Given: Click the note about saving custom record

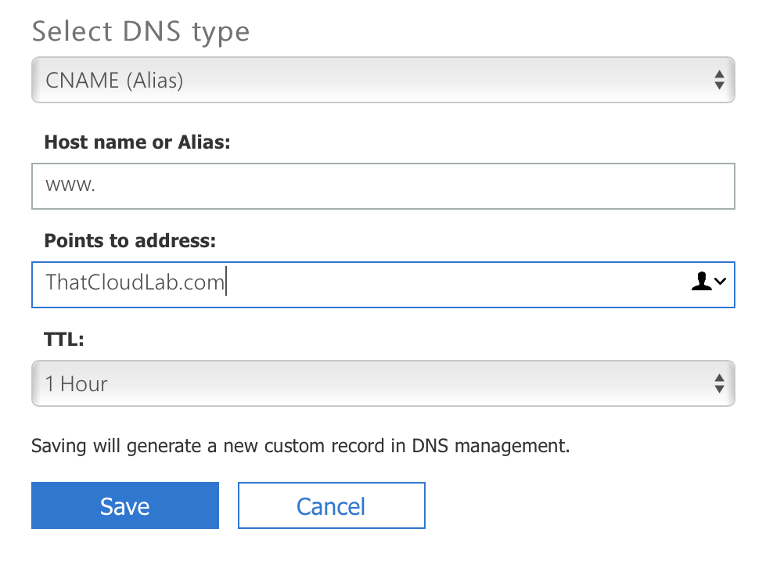Looking at the screenshot, I should pos(300,447).
